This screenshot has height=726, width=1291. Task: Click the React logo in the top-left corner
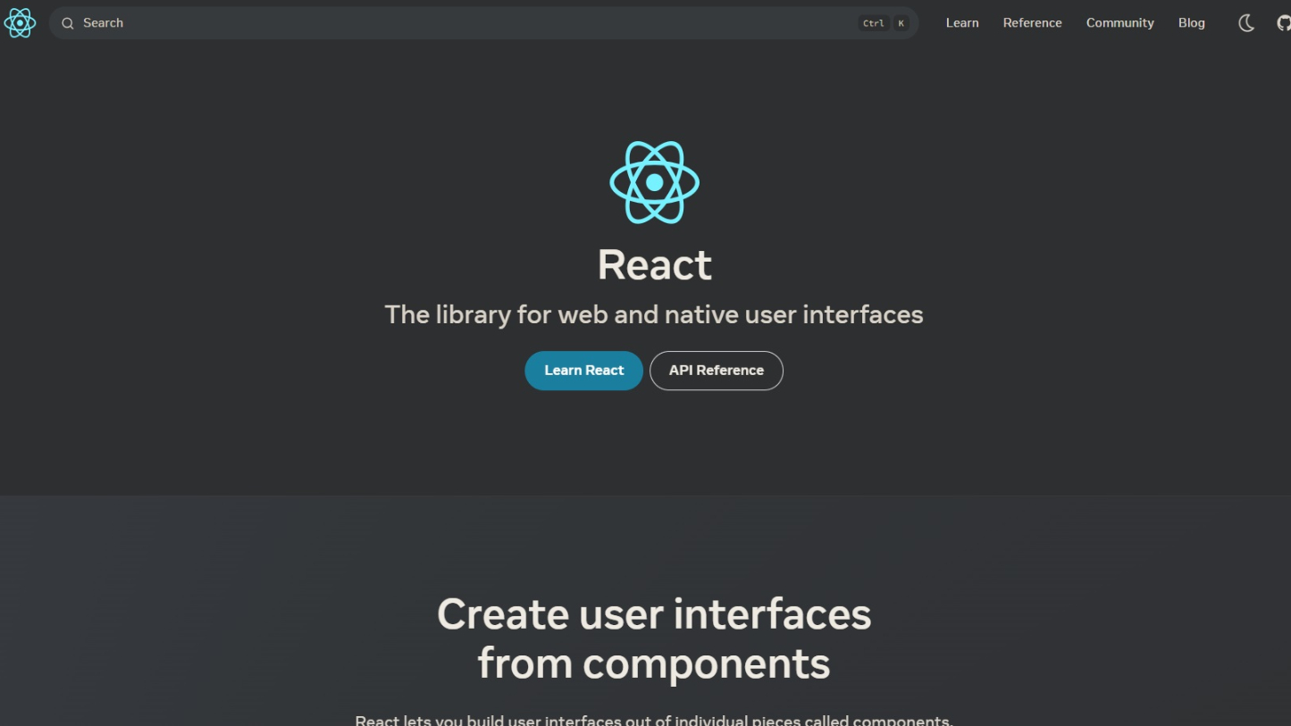[x=20, y=22]
